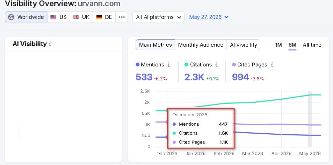Select the Worldwide region filter

click(x=26, y=17)
